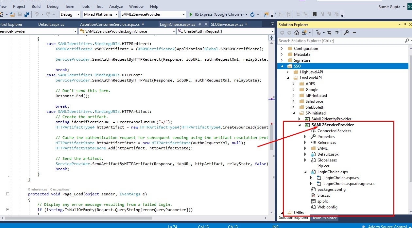The width and height of the screenshot is (412, 228).
Task: Click the 0 references CodeLens link
Action: click(38, 189)
